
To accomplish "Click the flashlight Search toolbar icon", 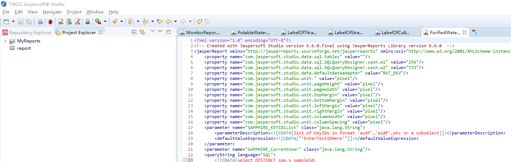I will tap(114, 21).
